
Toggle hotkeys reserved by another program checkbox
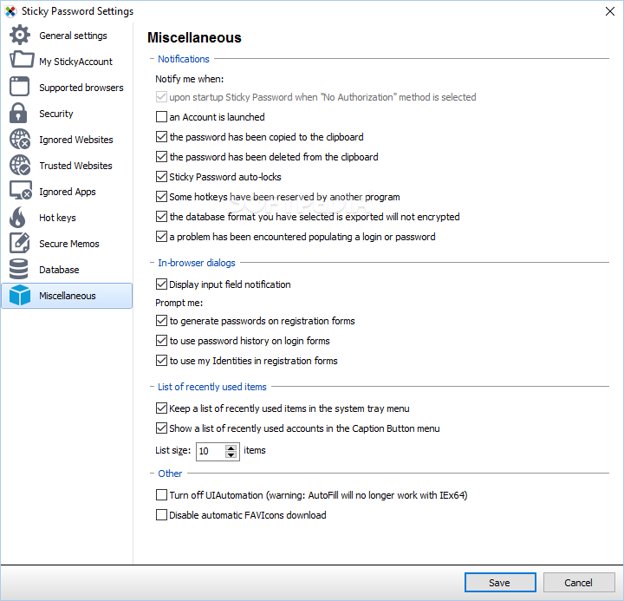tap(161, 196)
